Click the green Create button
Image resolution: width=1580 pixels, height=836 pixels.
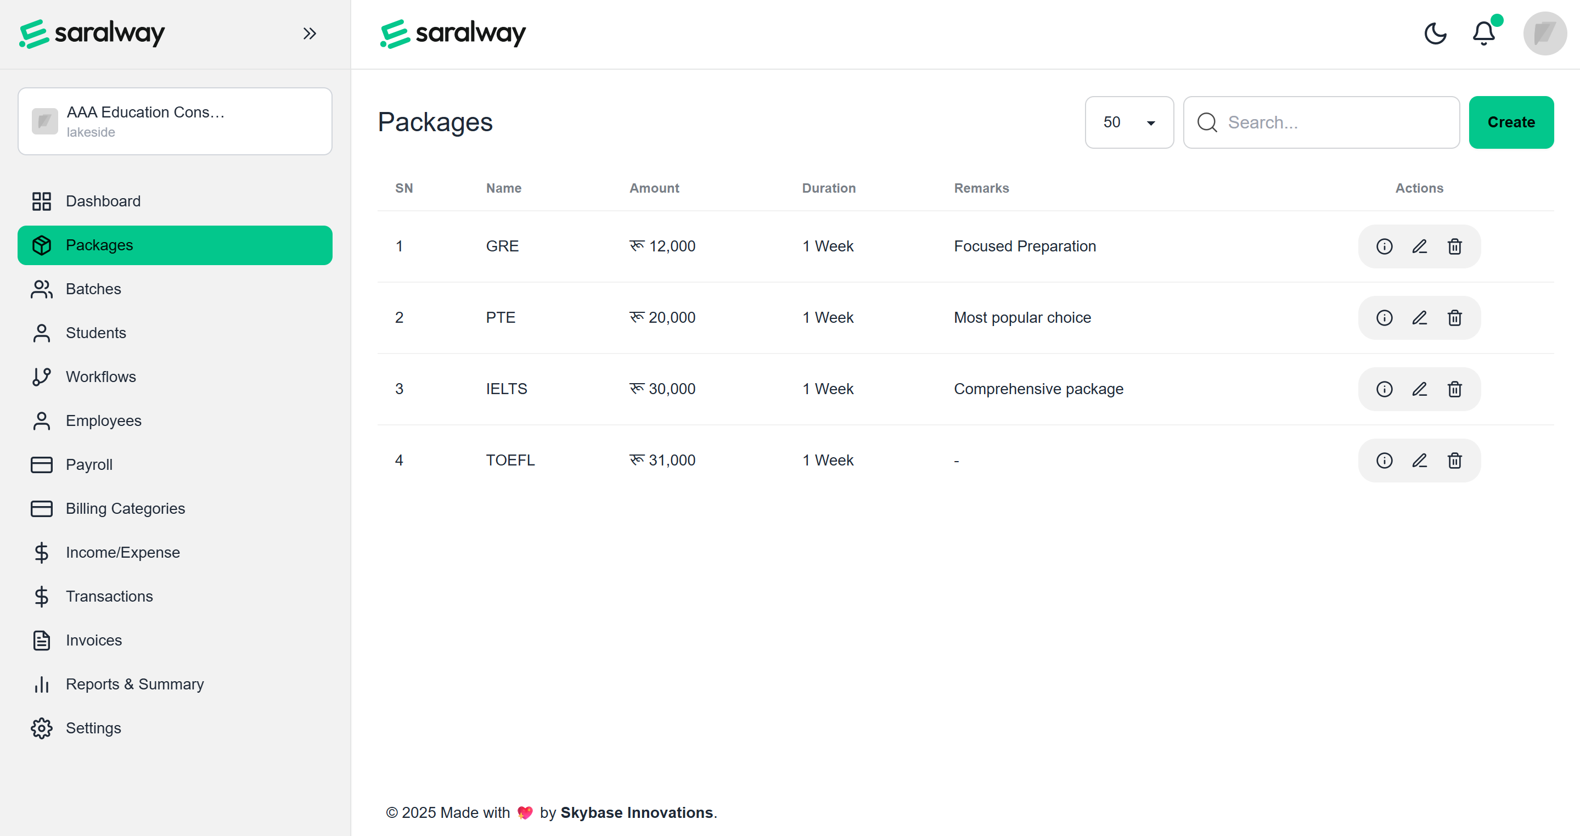tap(1511, 122)
